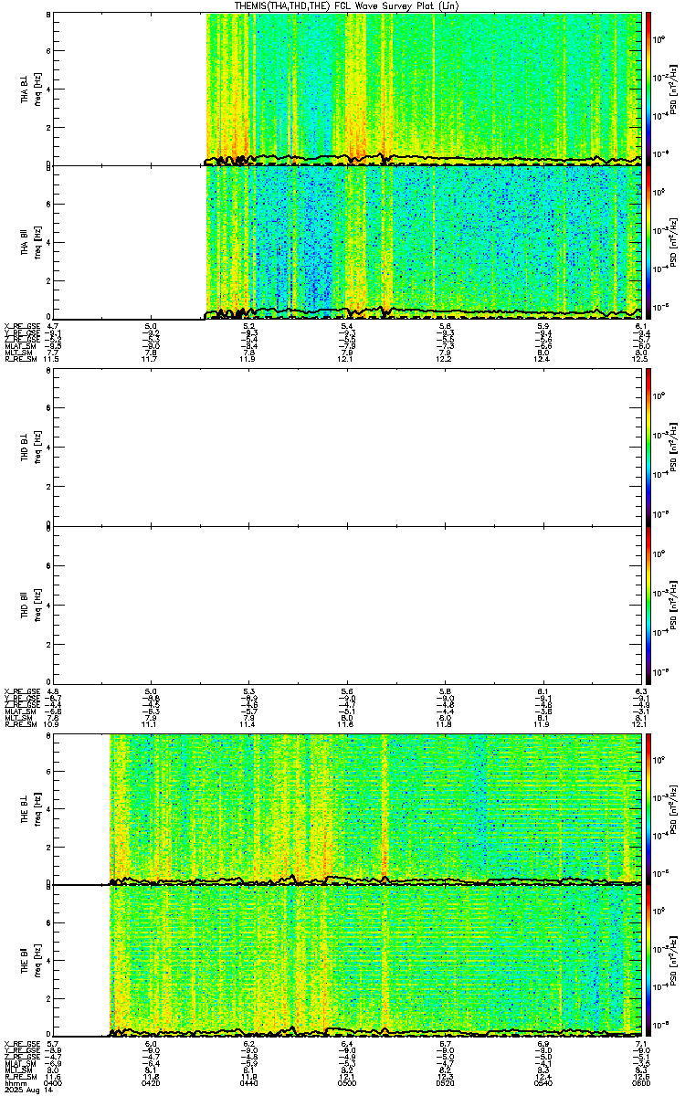The width and height of the screenshot is (685, 1096).
Task: Click the THE B-parallel spectrogram panel
Action: click(347, 961)
